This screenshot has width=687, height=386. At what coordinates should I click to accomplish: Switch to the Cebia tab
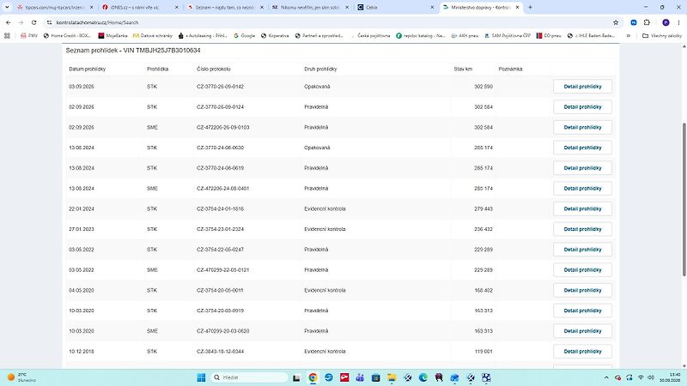(x=396, y=8)
